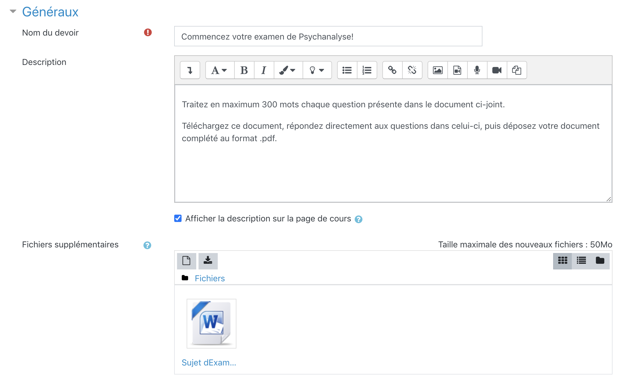Screen dimensions: 621x379
Task: Expand the editor toolbar with arrow toggle
Action: click(190, 70)
